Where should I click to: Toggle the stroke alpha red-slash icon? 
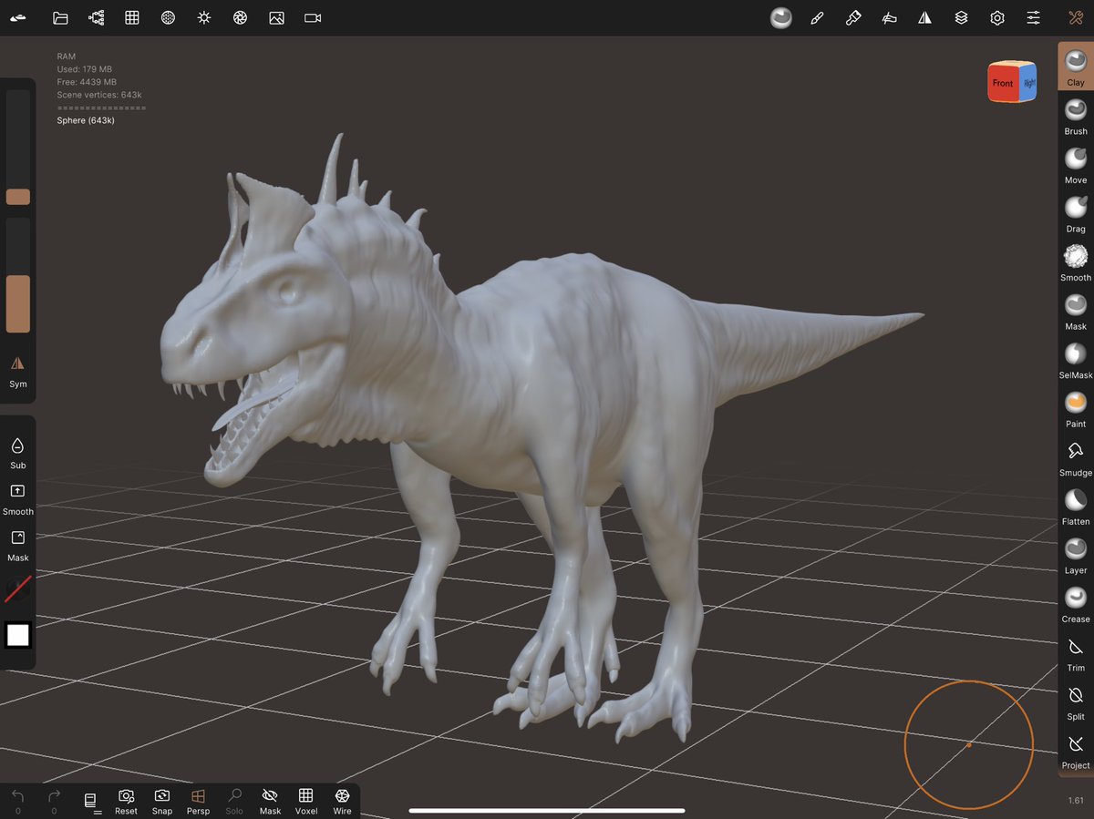(x=18, y=589)
